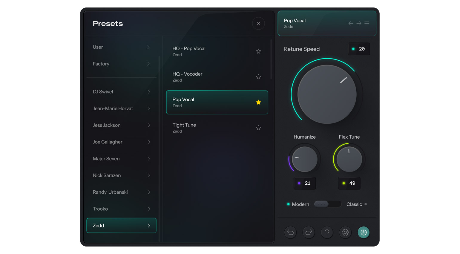Go to previous preset with left arrow
The width and height of the screenshot is (460, 254).
click(351, 23)
